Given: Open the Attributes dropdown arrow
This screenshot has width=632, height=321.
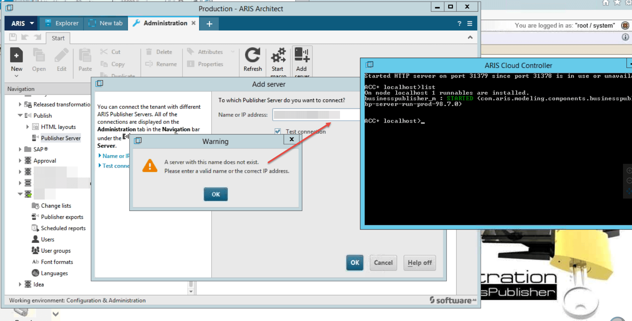Looking at the screenshot, I should click(233, 52).
